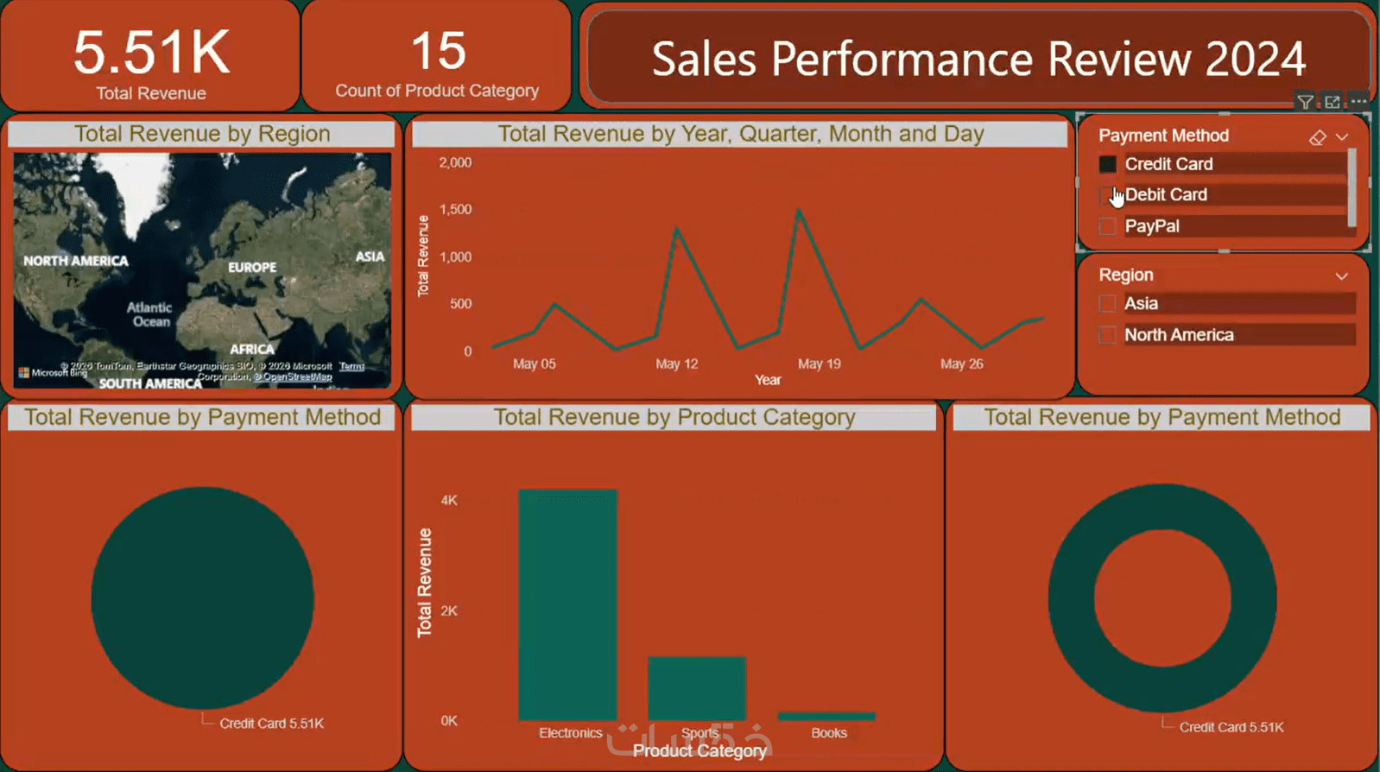Clear selections with the eraser icon
1380x772 pixels.
click(1317, 137)
